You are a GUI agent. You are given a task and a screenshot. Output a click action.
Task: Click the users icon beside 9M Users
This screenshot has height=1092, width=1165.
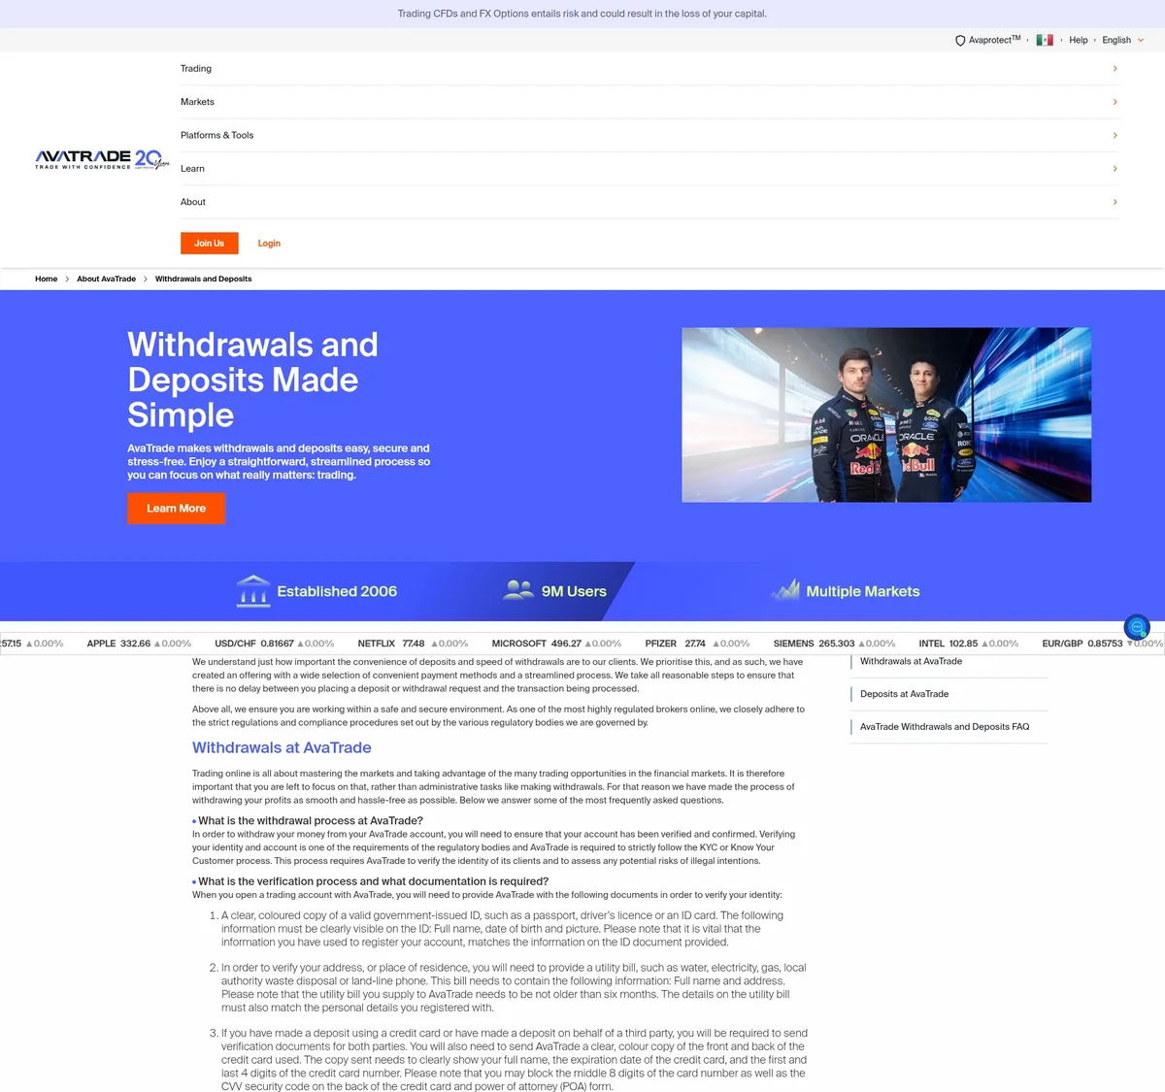[x=518, y=589]
